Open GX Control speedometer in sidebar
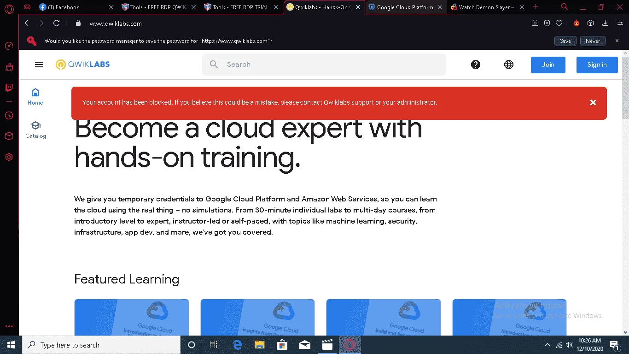Screen dimensions: 629x354 [x=9, y=46]
